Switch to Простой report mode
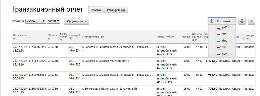260x96 pixels. tap(96, 10)
